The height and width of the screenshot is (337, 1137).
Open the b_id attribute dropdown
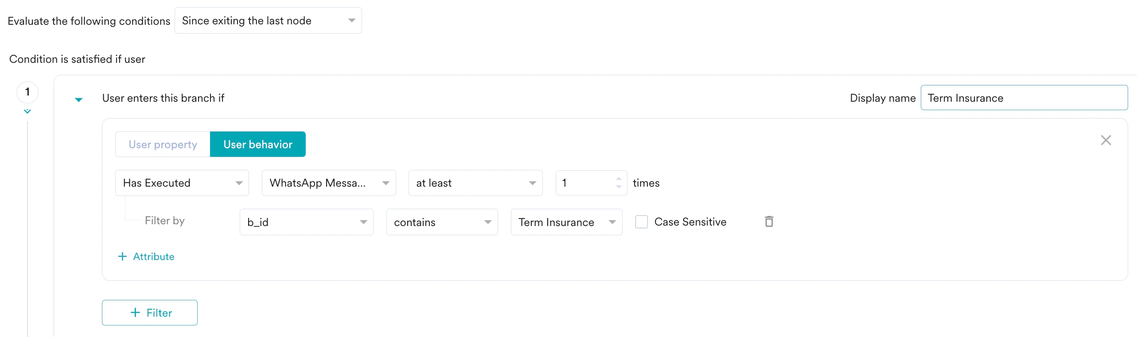click(306, 222)
